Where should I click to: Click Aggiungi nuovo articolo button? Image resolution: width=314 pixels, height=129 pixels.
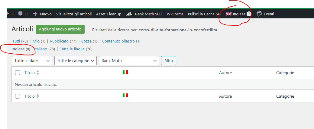(60, 29)
